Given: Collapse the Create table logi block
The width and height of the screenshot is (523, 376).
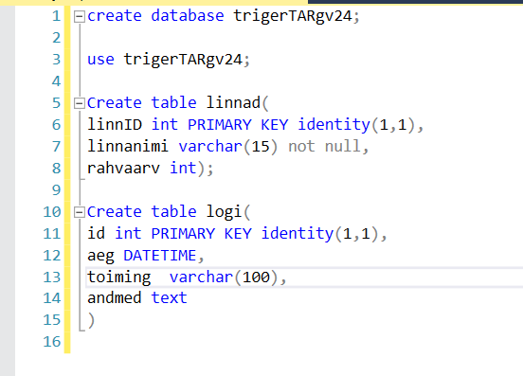Looking at the screenshot, I should 79,212.
